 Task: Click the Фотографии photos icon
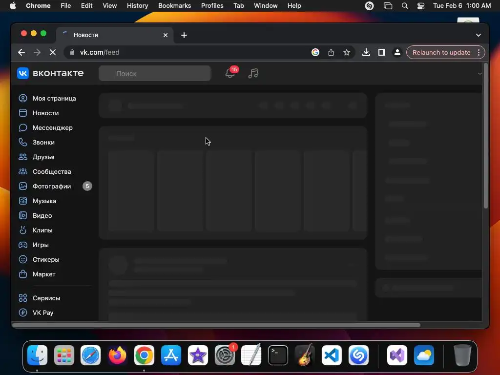[x=23, y=186]
